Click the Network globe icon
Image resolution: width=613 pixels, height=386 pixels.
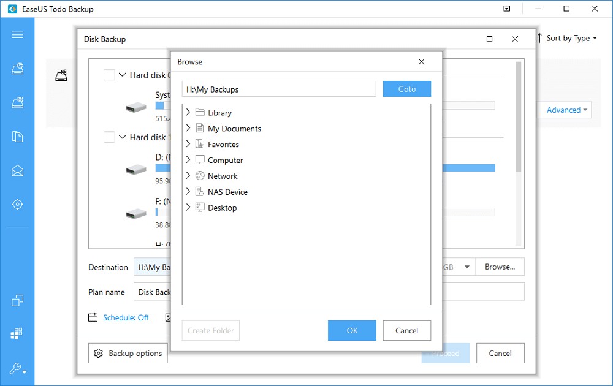(x=200, y=176)
